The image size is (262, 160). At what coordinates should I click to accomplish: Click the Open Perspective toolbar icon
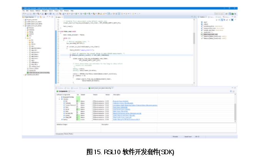tap(226, 14)
